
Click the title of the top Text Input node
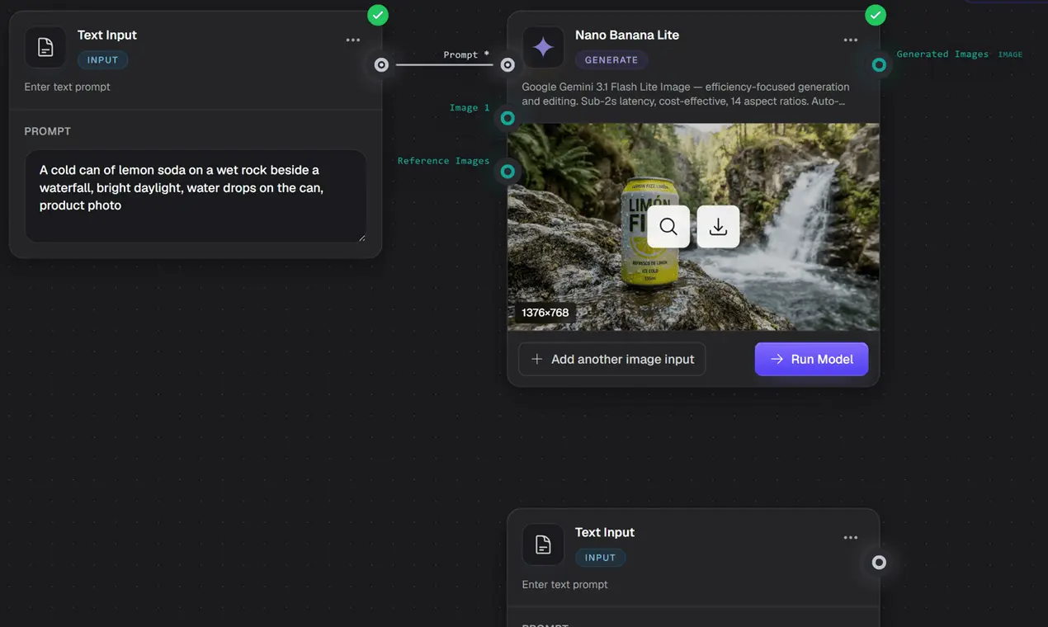[107, 35]
